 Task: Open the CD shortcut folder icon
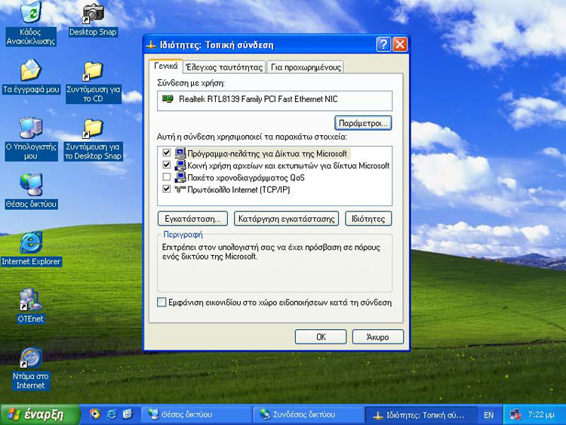point(93,71)
